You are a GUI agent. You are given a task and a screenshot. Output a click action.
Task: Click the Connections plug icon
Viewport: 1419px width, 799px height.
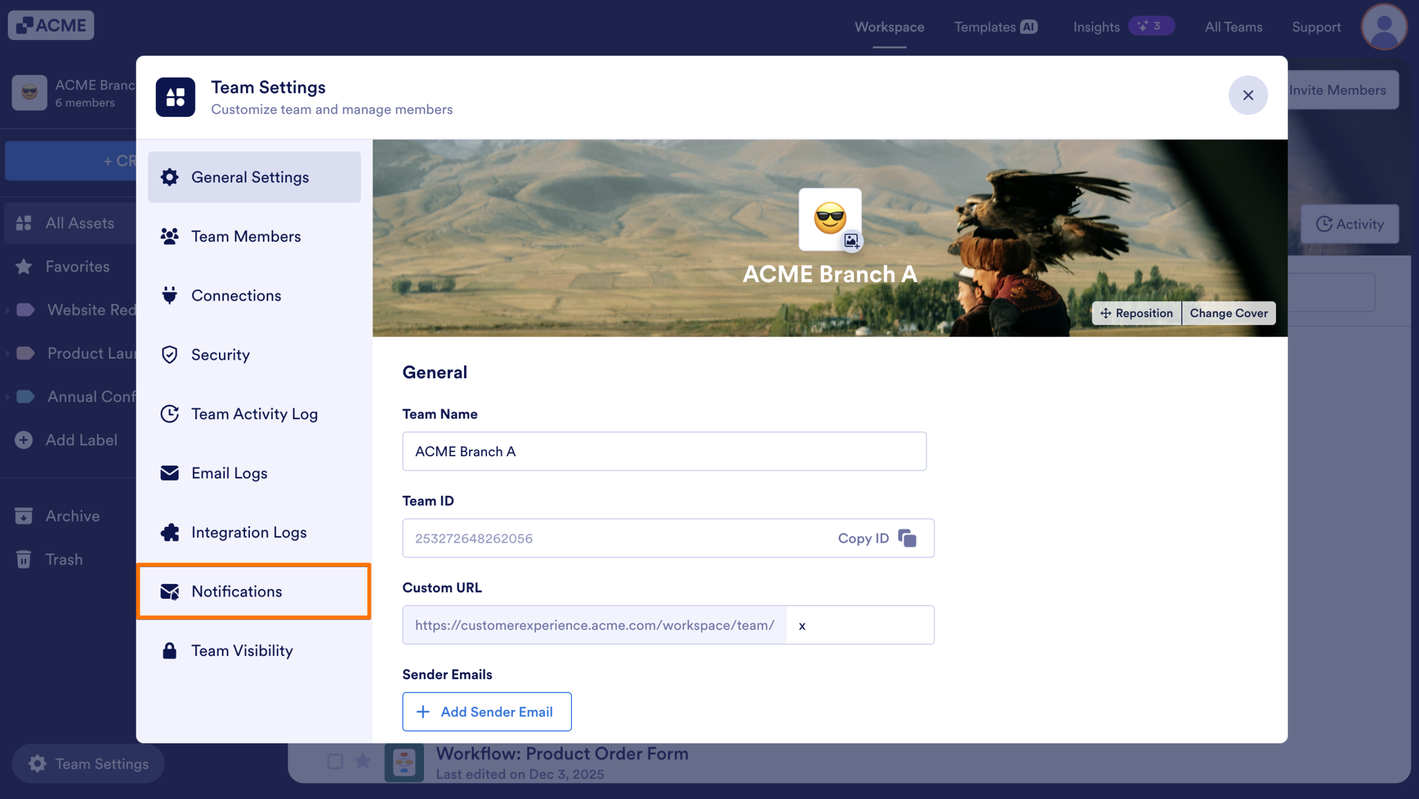pyautogui.click(x=170, y=296)
